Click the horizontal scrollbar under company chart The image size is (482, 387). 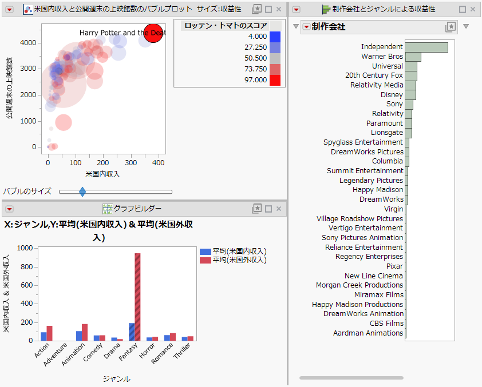[x=351, y=378]
